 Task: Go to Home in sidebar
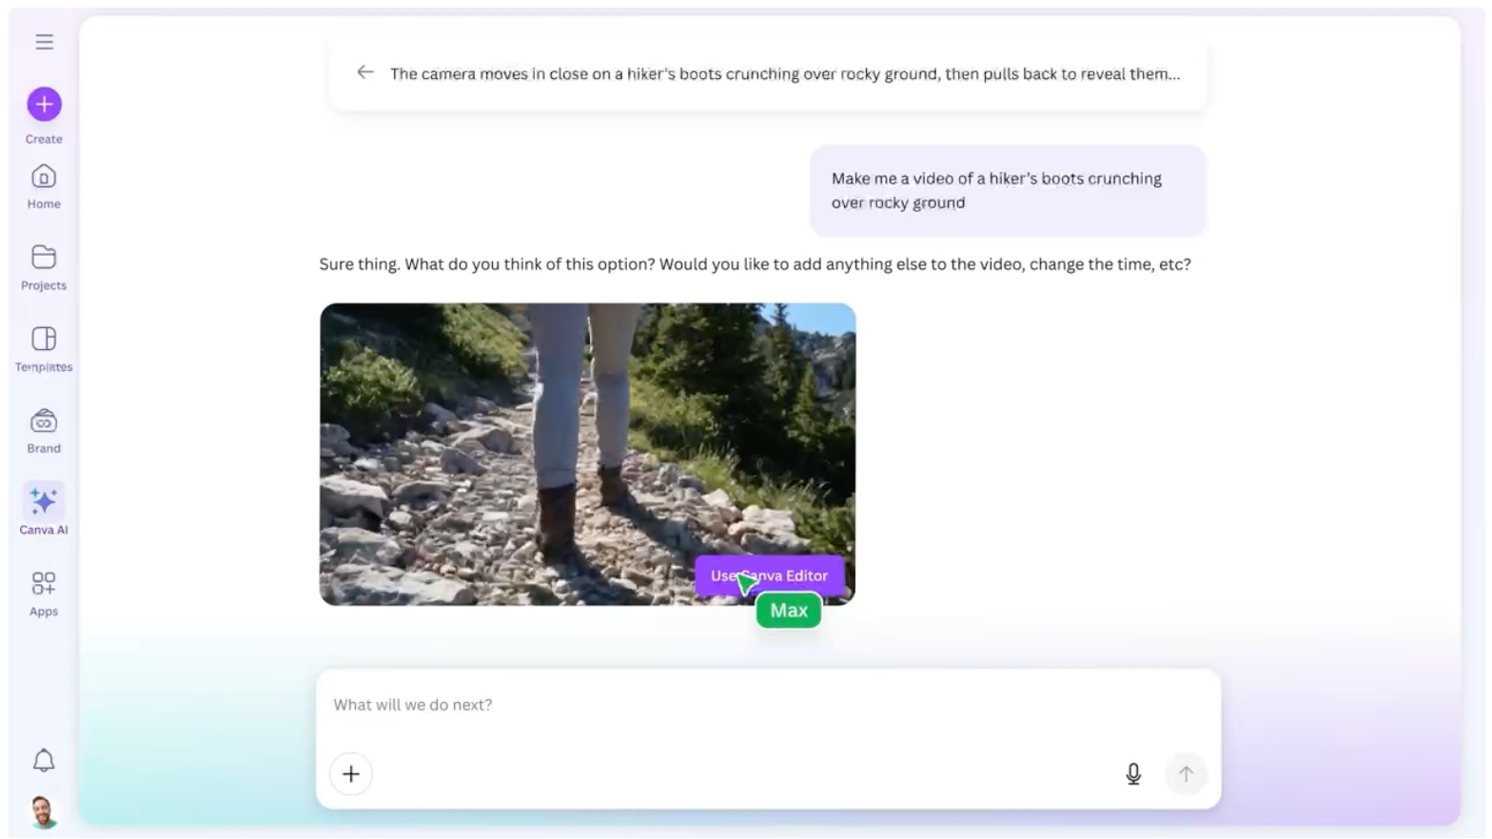pyautogui.click(x=44, y=186)
